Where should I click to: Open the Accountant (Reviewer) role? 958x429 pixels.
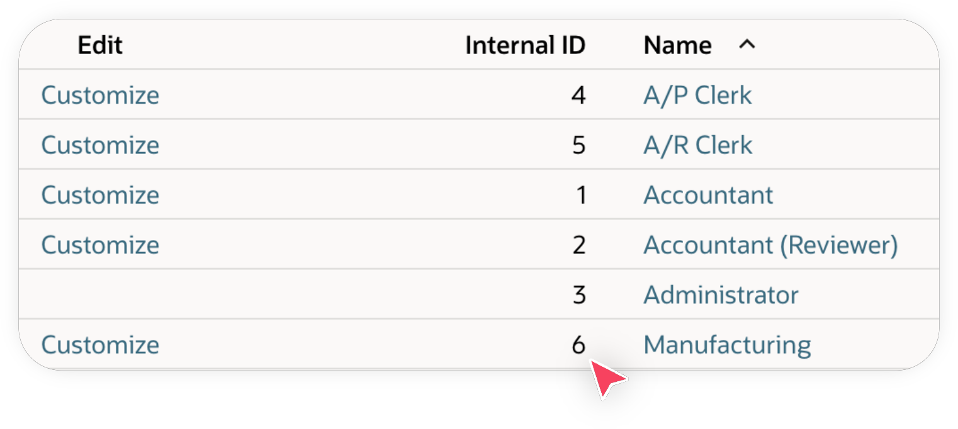click(770, 245)
